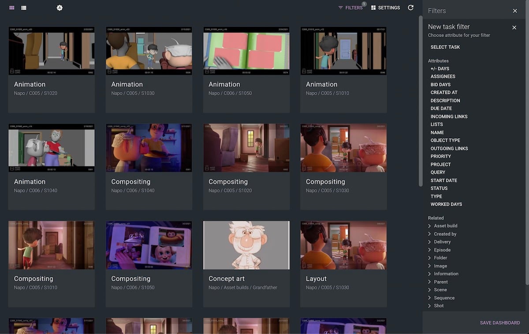
Task: Dismiss the New task filter section
Action: (514, 28)
